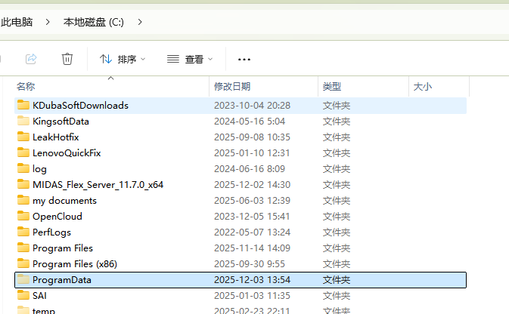Screen dimensions: 509x314
Task: Click the SAI folder icon
Action: pos(23,296)
